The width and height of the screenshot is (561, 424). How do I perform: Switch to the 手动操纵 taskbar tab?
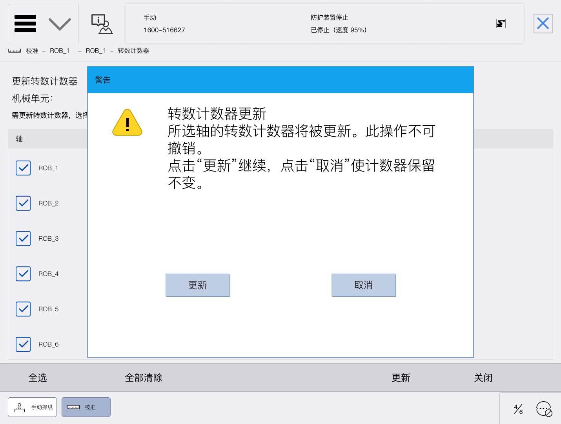[x=33, y=407]
